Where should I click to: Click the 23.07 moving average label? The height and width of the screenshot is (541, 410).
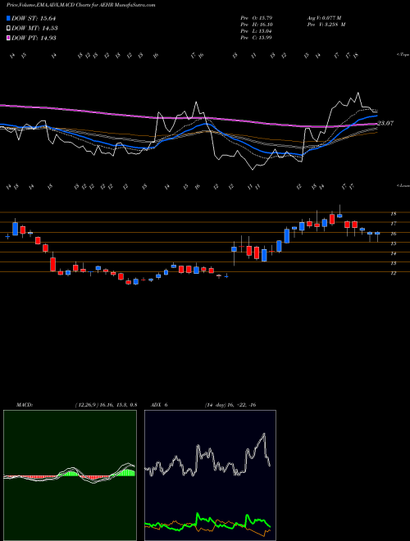pyautogui.click(x=385, y=123)
